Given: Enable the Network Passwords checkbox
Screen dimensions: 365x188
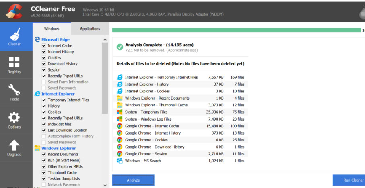Looking at the screenshot, I should tap(44, 185).
